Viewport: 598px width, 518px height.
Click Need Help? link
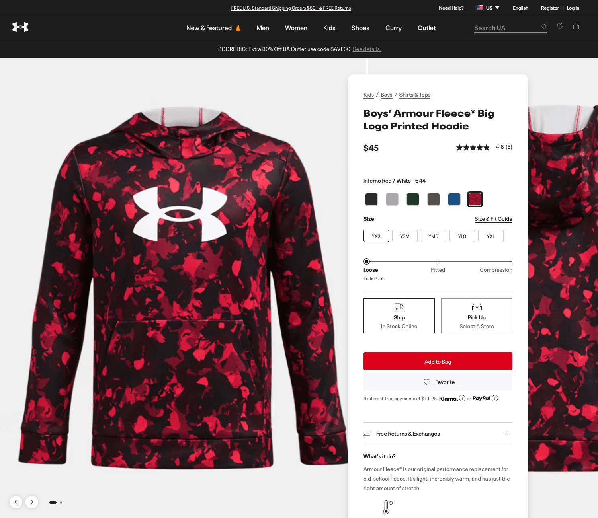click(x=451, y=8)
